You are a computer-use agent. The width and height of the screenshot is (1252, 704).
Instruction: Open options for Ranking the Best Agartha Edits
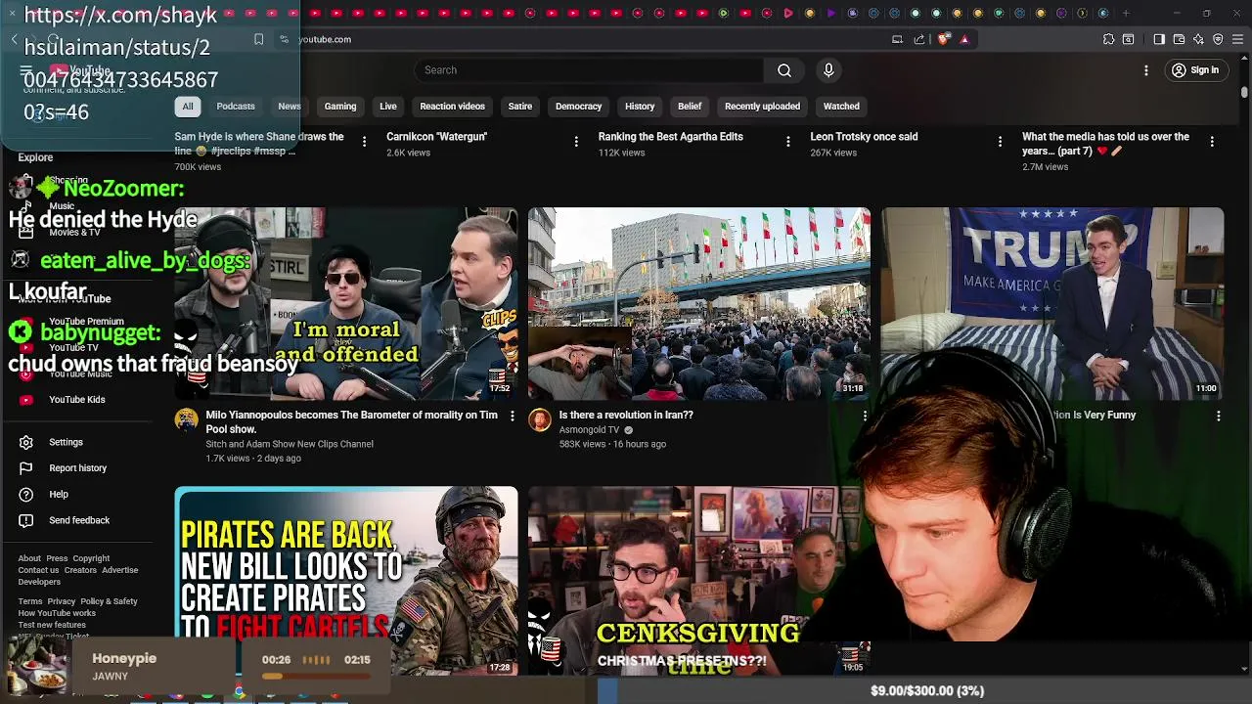coord(787,142)
